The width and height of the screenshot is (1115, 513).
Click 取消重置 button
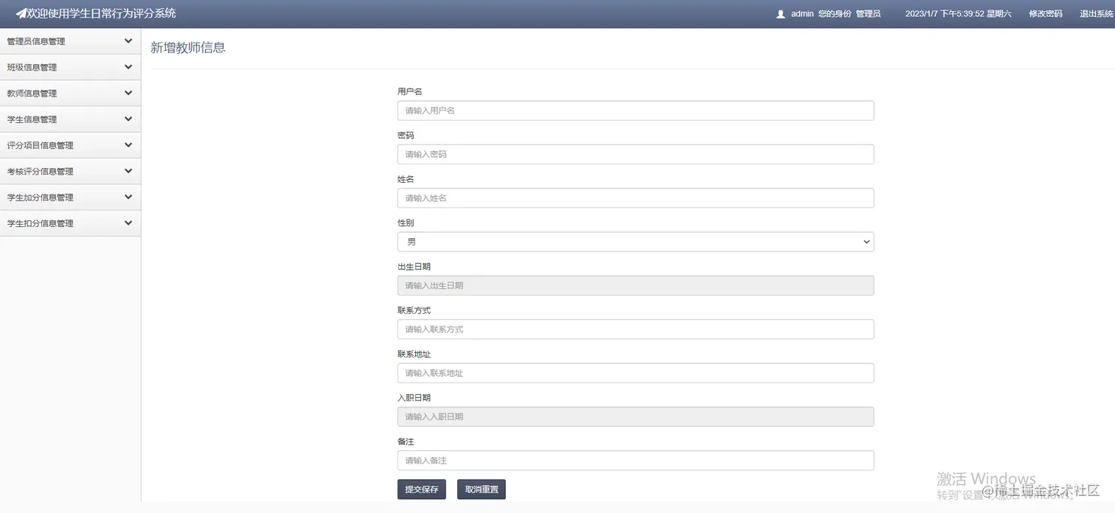(482, 489)
